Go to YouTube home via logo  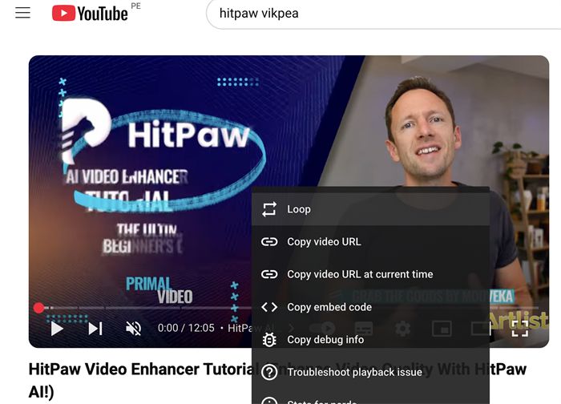pyautogui.click(x=90, y=14)
